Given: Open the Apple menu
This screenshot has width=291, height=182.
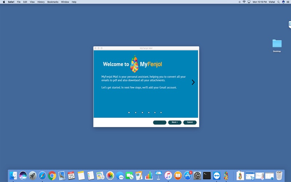Looking at the screenshot, I should click(x=4, y=2).
